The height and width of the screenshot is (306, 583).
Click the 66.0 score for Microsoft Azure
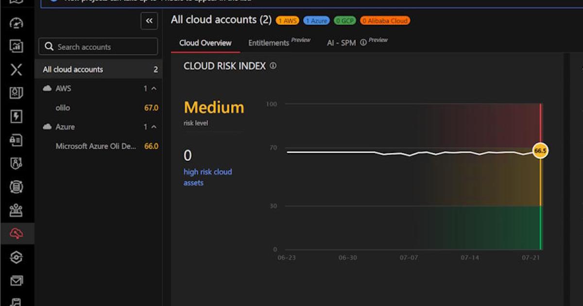151,146
